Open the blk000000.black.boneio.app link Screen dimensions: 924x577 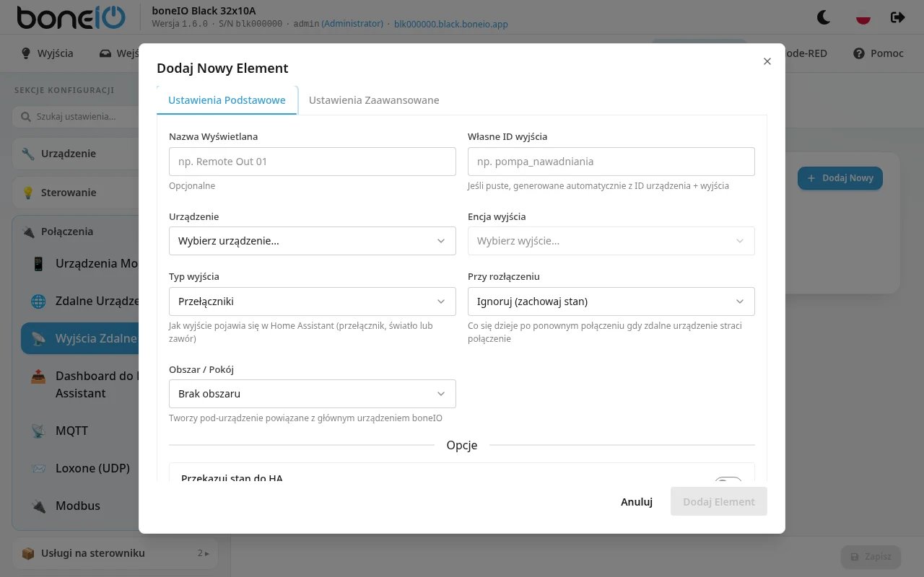pyautogui.click(x=451, y=24)
